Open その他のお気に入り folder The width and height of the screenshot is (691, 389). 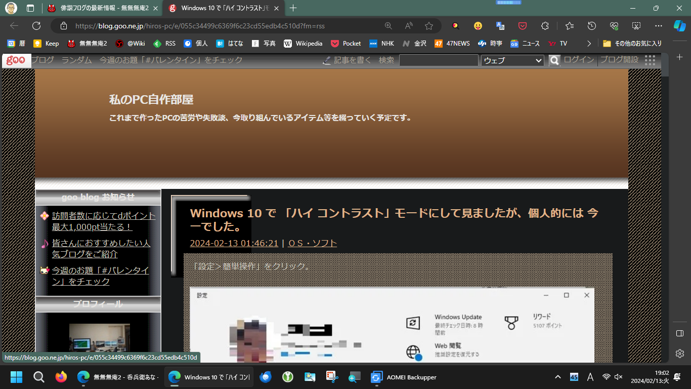(x=632, y=44)
